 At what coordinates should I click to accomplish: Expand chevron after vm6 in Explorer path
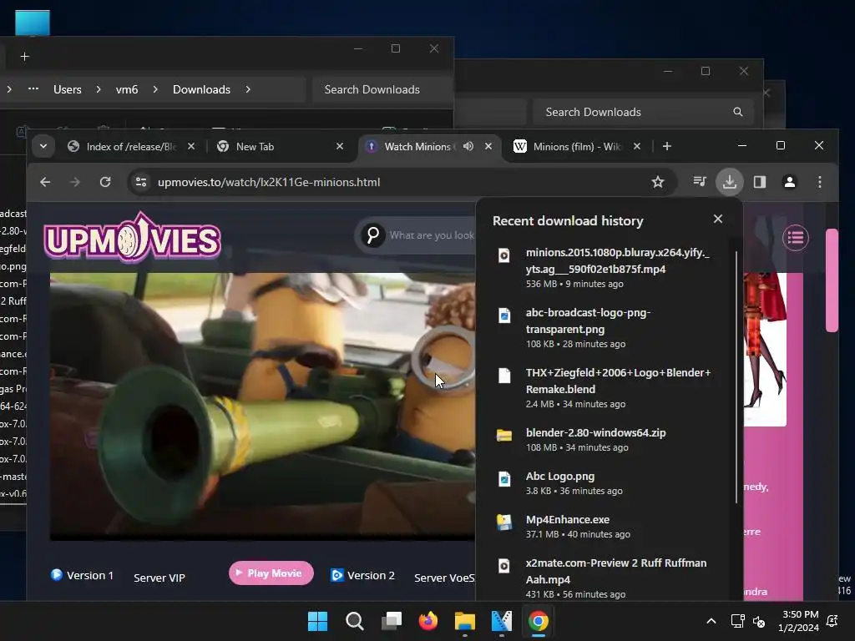pyautogui.click(x=155, y=89)
